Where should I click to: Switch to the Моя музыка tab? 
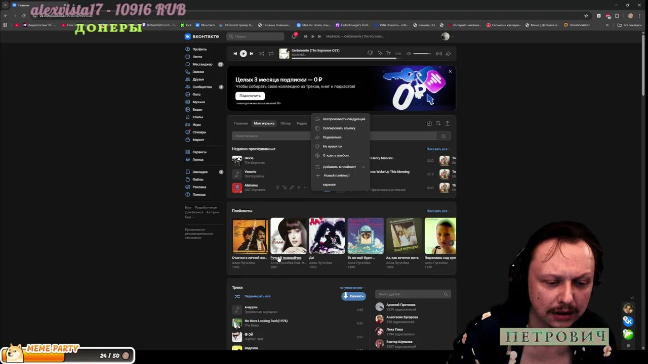264,123
